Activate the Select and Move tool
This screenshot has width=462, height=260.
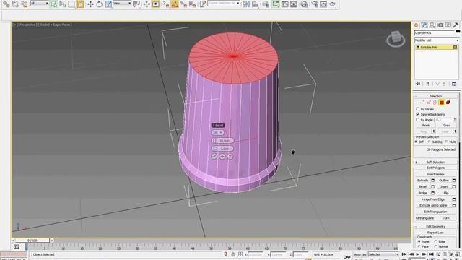click(x=90, y=4)
